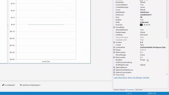The height and width of the screenshot is (95, 169).
Task: Select the nwindDataSet1 component icon
Action: [3, 85]
